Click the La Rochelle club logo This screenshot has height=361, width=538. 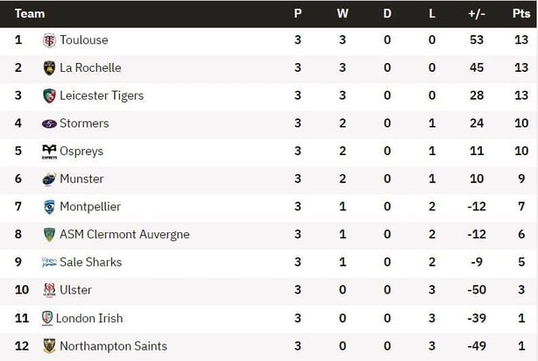click(x=49, y=68)
